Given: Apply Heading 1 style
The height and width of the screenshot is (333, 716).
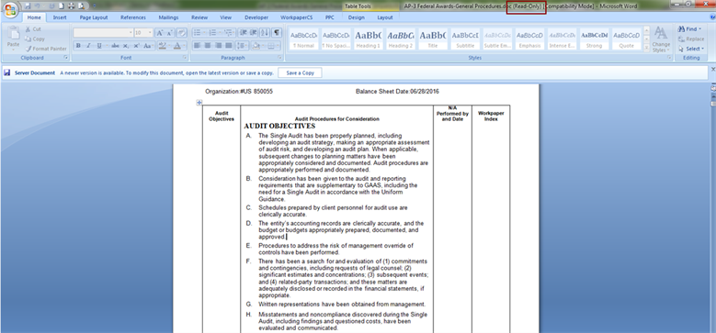Looking at the screenshot, I should point(368,39).
